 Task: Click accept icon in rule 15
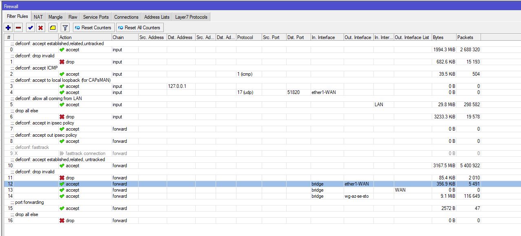tap(62, 208)
